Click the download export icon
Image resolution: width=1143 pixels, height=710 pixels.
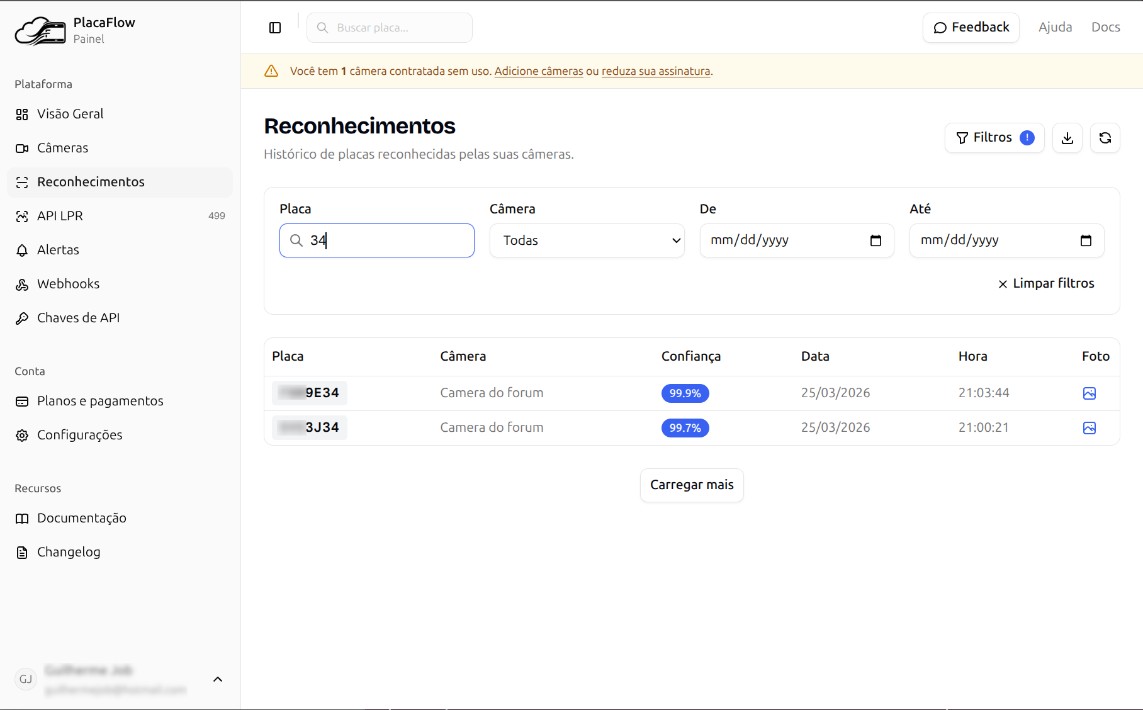point(1067,138)
